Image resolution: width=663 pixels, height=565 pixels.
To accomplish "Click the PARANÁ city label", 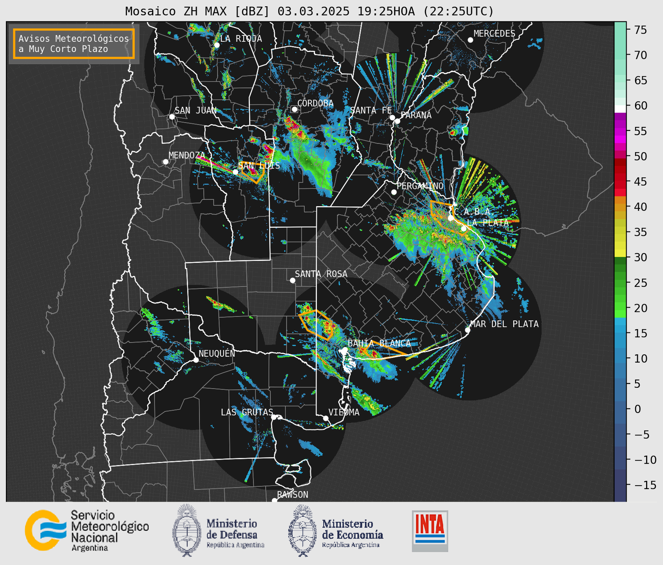I will (x=416, y=115).
